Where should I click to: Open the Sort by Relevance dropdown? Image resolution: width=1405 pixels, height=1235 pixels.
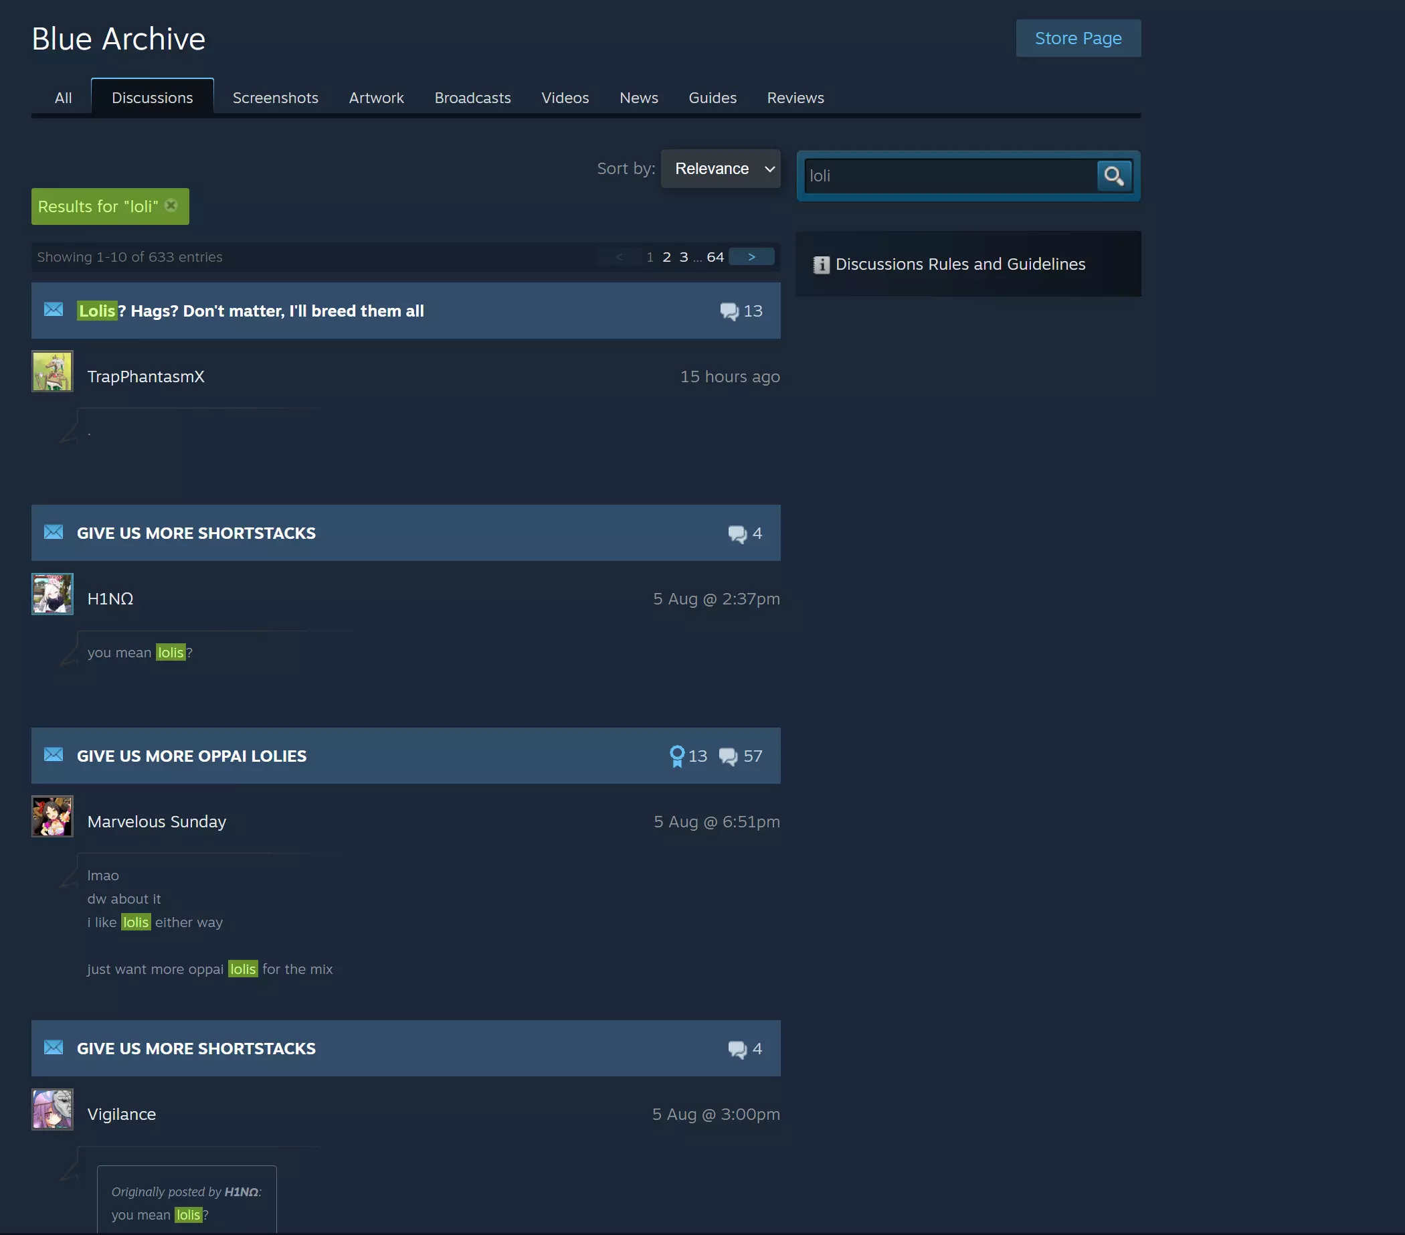(721, 169)
